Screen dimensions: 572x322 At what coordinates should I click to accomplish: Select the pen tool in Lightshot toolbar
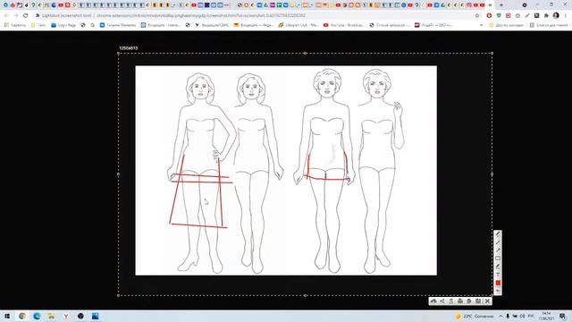tap(498, 234)
